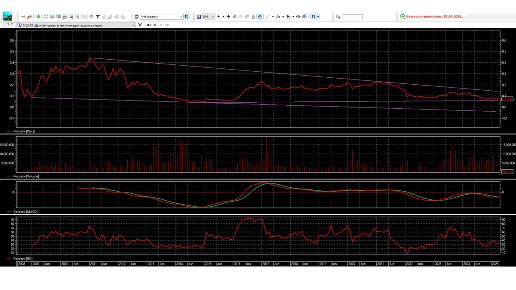Toggle the highlighted hand pan tool
The width and height of the screenshot is (516, 290).
coord(259,16)
